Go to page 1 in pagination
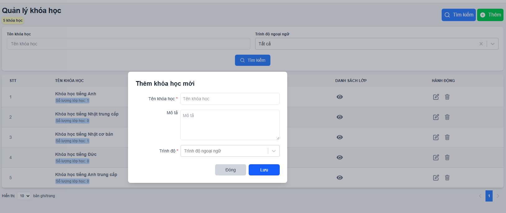The width and height of the screenshot is (506, 213). [489, 196]
